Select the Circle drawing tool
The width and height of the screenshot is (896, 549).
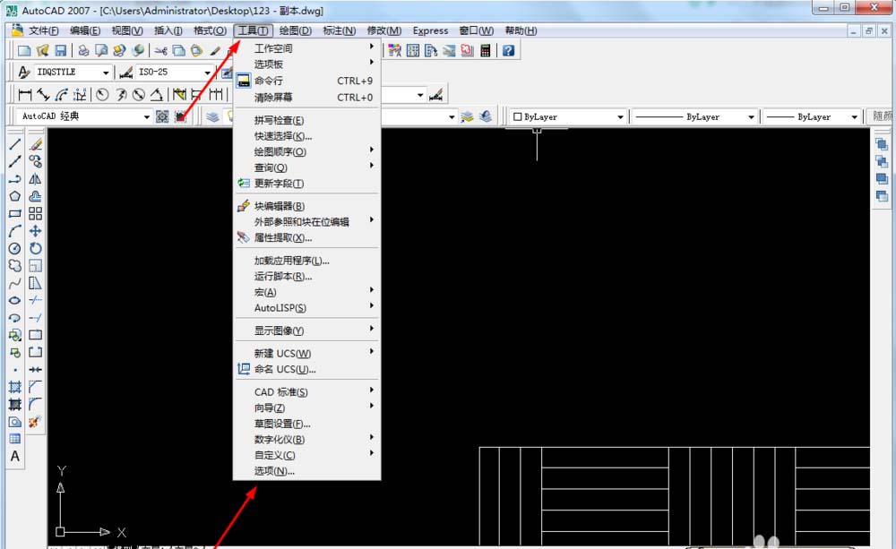[x=14, y=248]
